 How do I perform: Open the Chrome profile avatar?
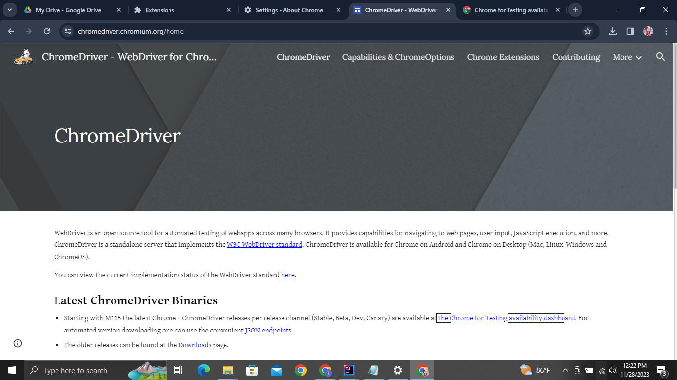(648, 31)
